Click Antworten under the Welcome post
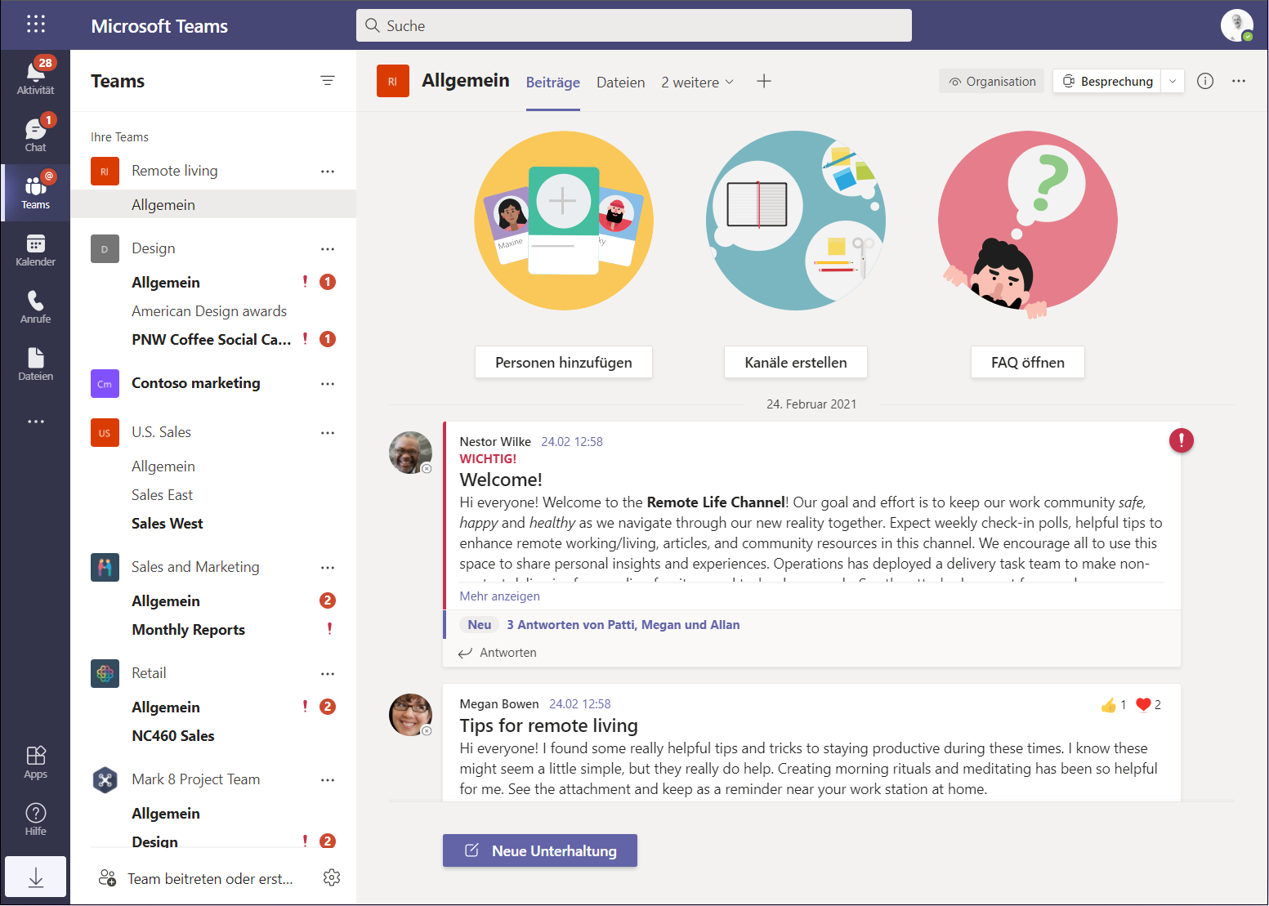The height and width of the screenshot is (906, 1269). (x=497, y=653)
